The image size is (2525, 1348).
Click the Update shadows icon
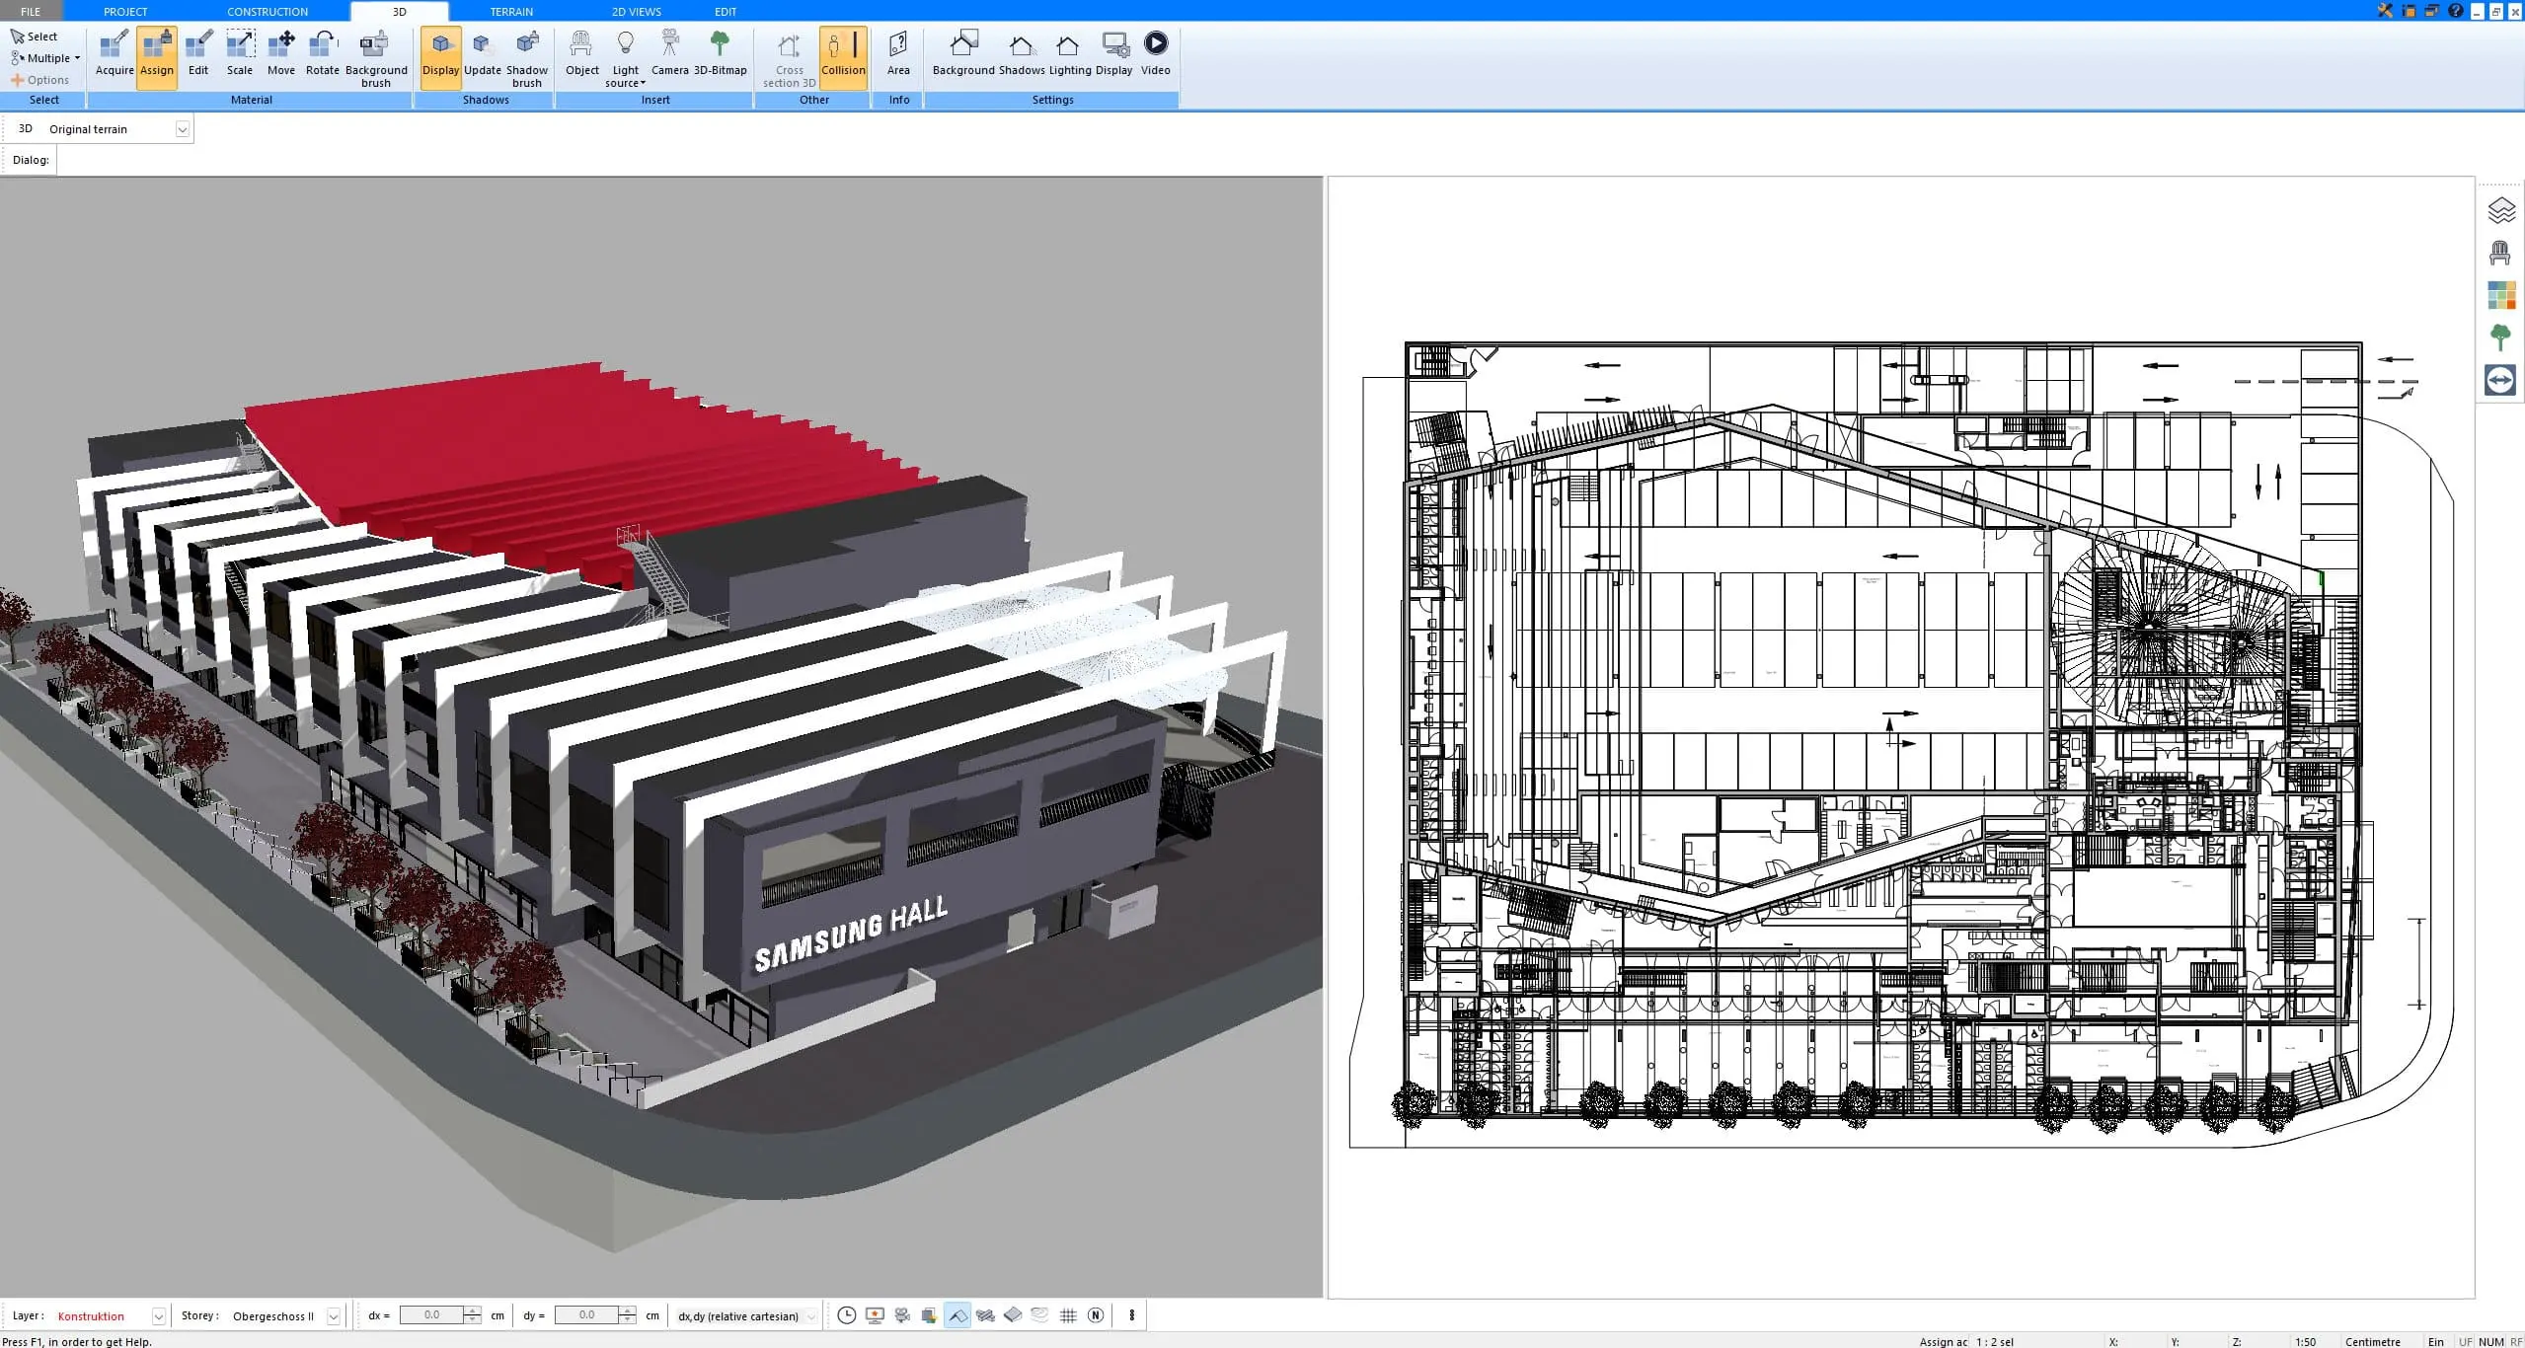(x=483, y=54)
